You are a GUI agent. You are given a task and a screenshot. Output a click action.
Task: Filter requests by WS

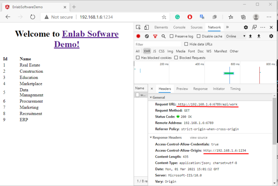click(208, 51)
